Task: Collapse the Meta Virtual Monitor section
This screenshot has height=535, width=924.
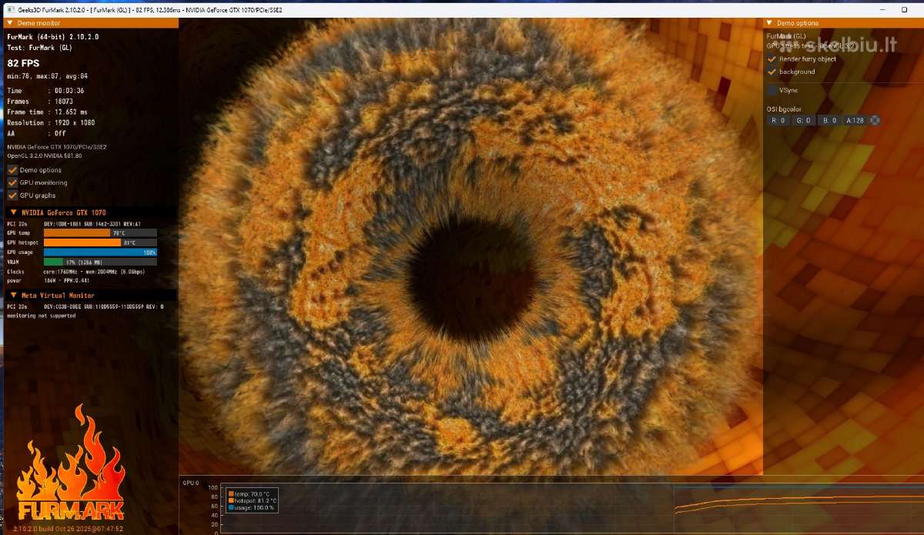Action: [13, 296]
